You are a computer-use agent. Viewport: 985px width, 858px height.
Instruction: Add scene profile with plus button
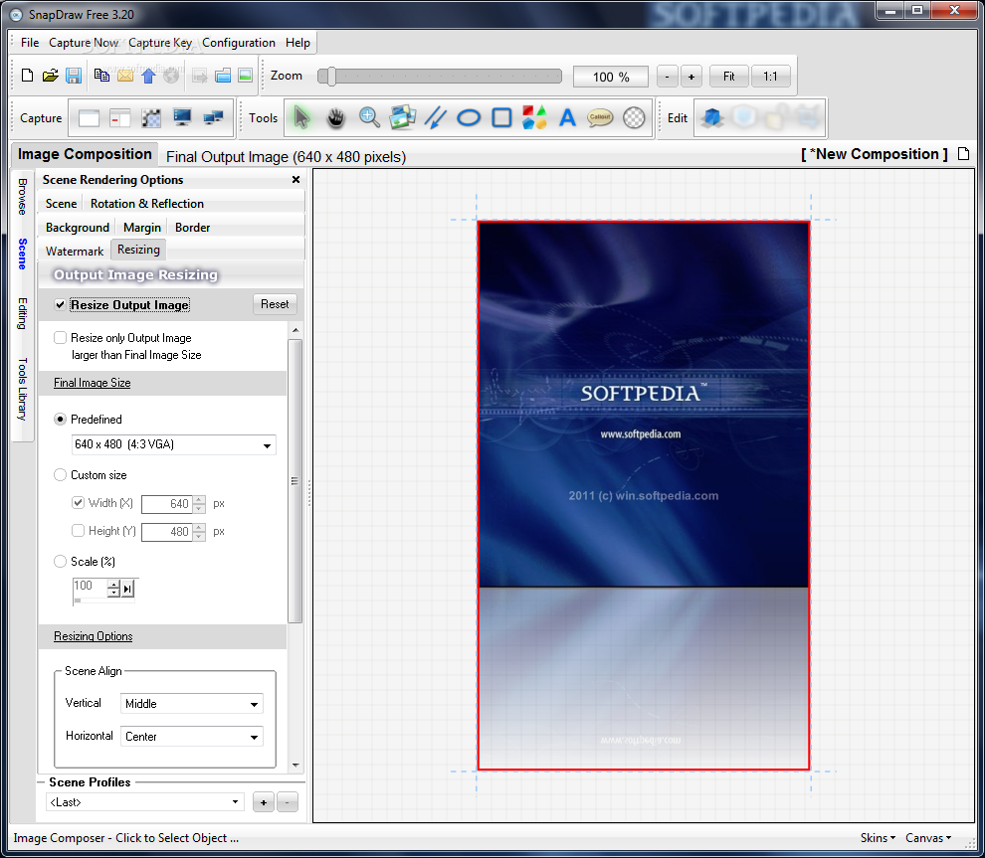pos(264,802)
